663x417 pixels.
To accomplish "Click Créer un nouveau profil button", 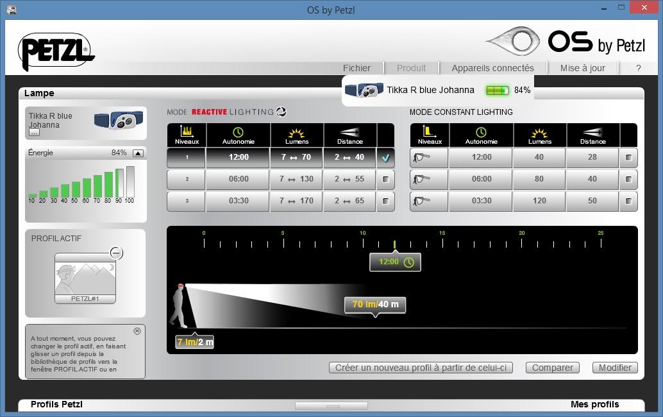I will [x=421, y=368].
